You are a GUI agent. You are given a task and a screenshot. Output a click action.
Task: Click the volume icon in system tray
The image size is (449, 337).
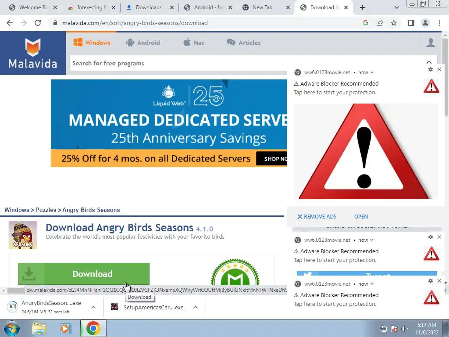pos(405,329)
